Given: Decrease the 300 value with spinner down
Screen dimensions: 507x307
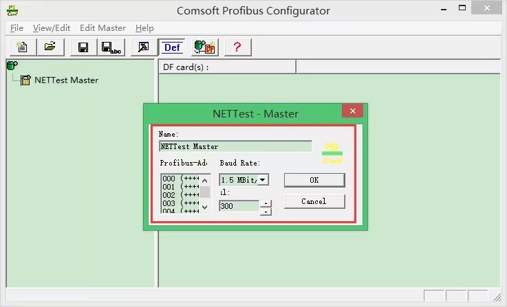Looking at the screenshot, I should click(x=266, y=212).
